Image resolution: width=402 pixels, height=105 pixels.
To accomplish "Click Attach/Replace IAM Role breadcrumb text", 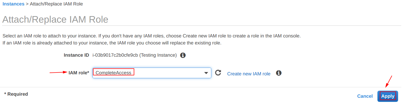I will tap(56, 4).
